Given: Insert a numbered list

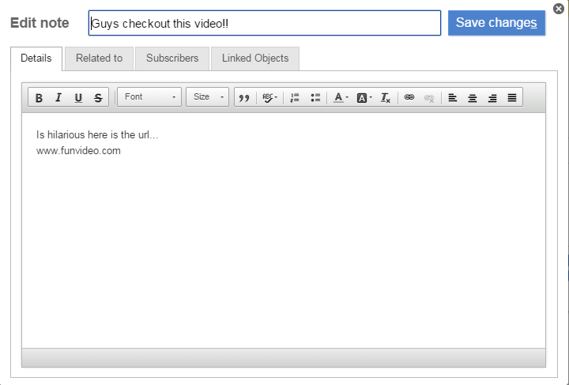Looking at the screenshot, I should pyautogui.click(x=295, y=97).
